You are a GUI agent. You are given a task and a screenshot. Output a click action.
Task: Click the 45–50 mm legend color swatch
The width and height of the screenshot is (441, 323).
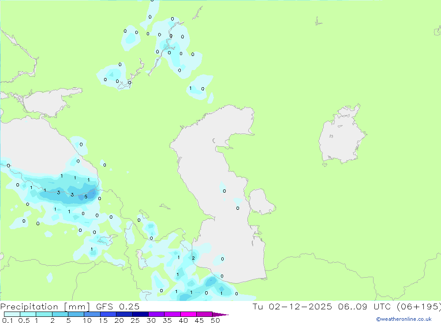pos(205,314)
